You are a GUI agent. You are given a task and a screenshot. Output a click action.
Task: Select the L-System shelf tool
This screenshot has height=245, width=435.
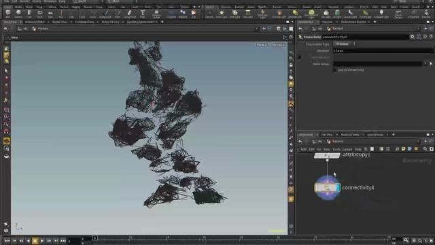pyautogui.click(x=171, y=14)
